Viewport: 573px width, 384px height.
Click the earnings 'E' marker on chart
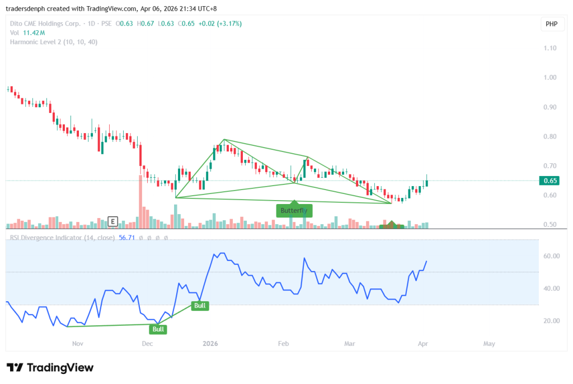(x=113, y=221)
